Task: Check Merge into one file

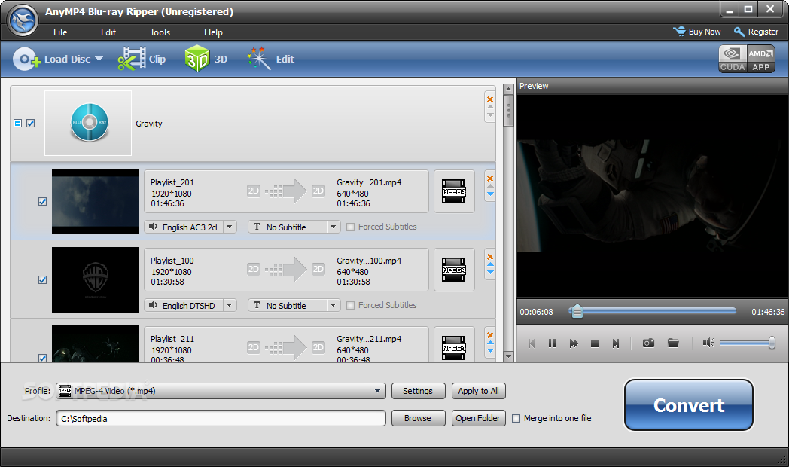Action: [516, 418]
